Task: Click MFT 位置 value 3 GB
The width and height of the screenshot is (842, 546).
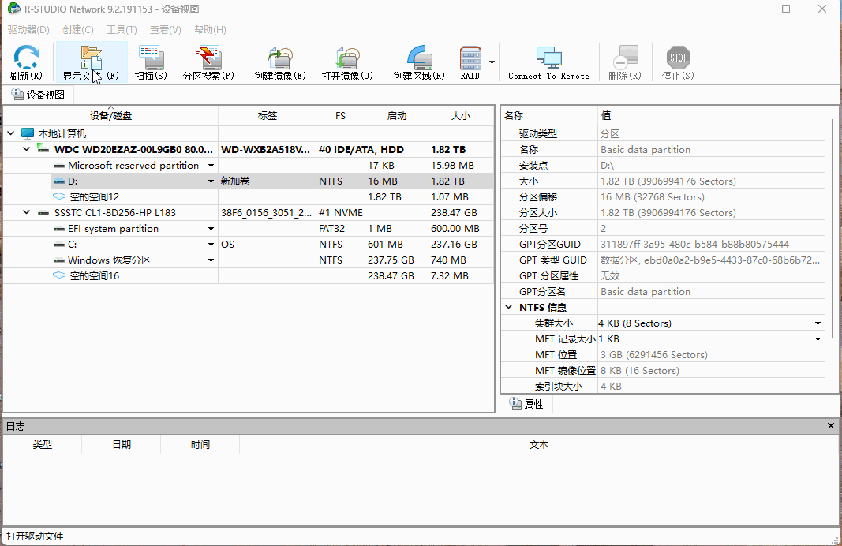Action: (654, 355)
